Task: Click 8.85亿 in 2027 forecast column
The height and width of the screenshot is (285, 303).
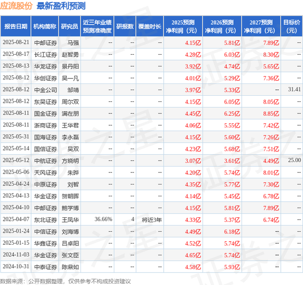Action: pos(271,113)
